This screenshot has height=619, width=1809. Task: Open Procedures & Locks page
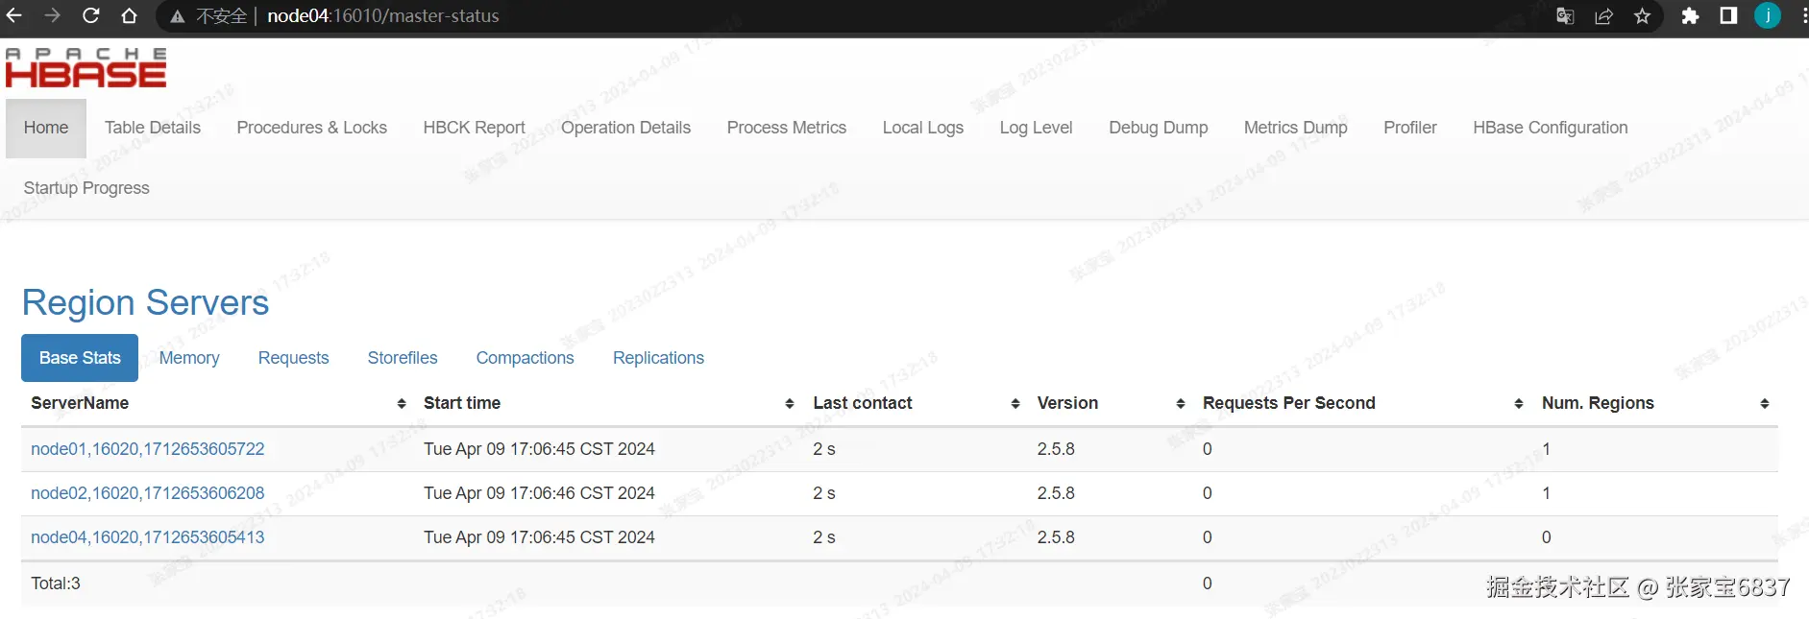pos(311,128)
